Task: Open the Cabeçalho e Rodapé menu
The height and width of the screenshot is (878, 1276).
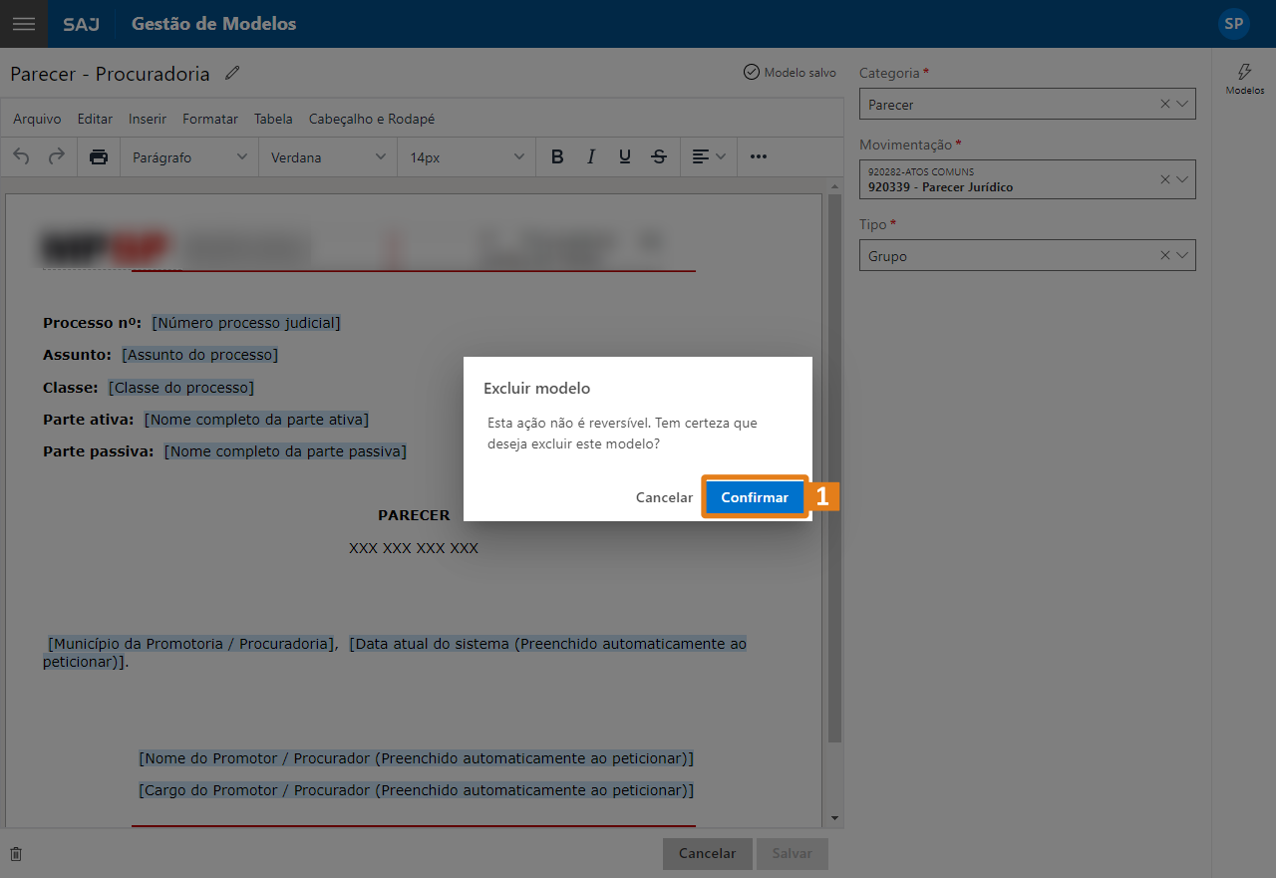Action: [x=371, y=119]
